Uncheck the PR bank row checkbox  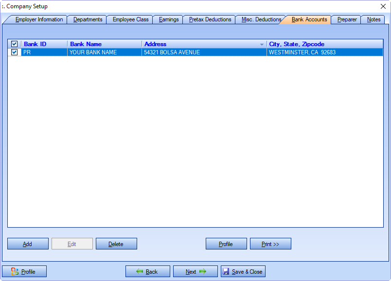15,52
